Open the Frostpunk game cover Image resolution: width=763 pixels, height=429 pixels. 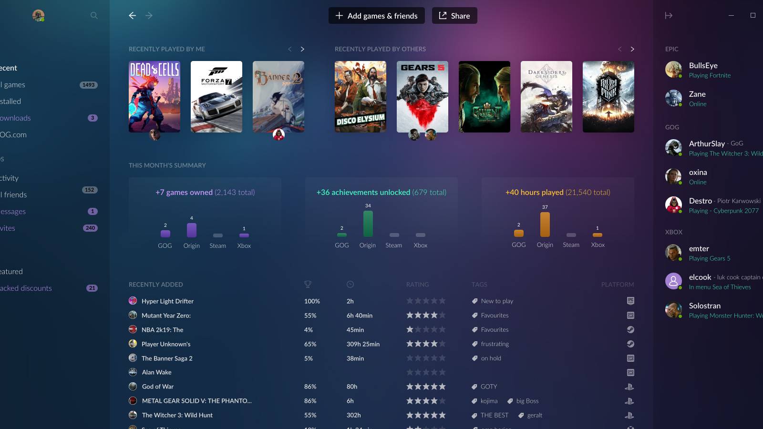coord(608,97)
